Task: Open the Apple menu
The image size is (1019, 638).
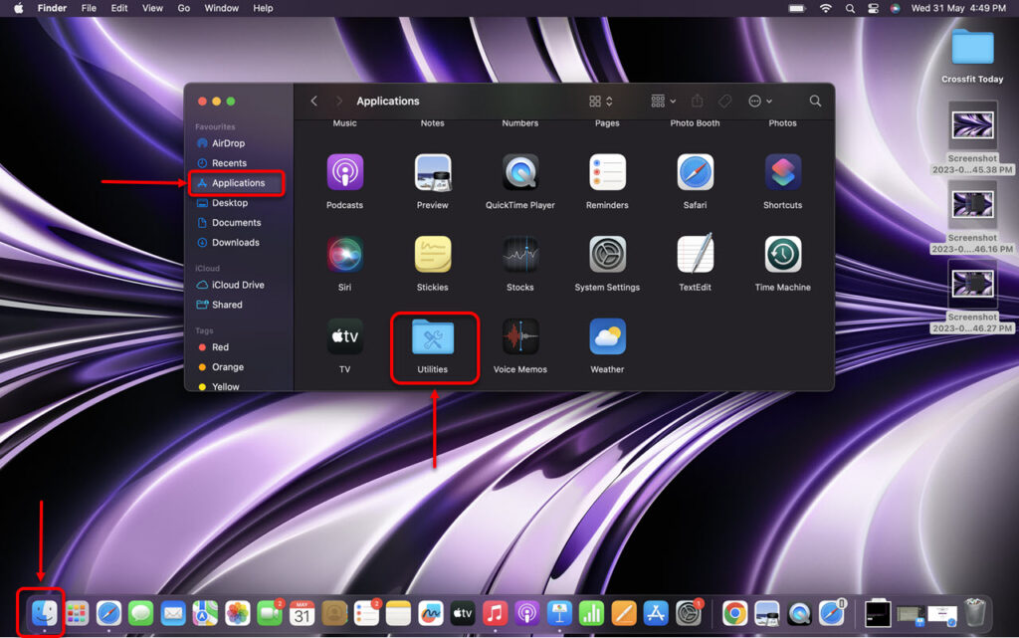Action: click(x=18, y=8)
